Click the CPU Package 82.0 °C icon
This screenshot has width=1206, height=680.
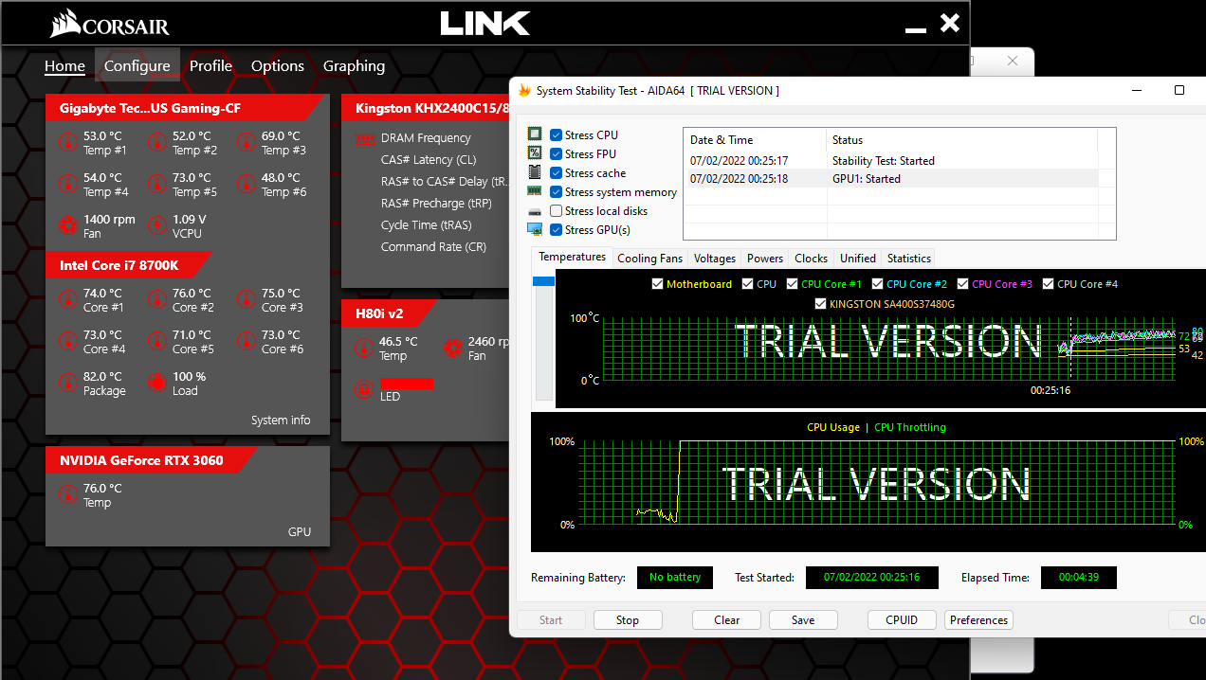click(x=68, y=383)
